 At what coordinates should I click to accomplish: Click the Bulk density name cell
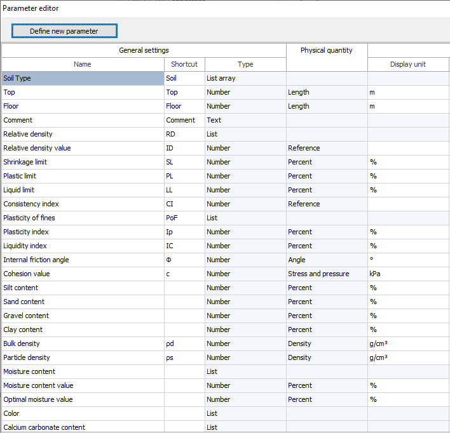coord(83,343)
